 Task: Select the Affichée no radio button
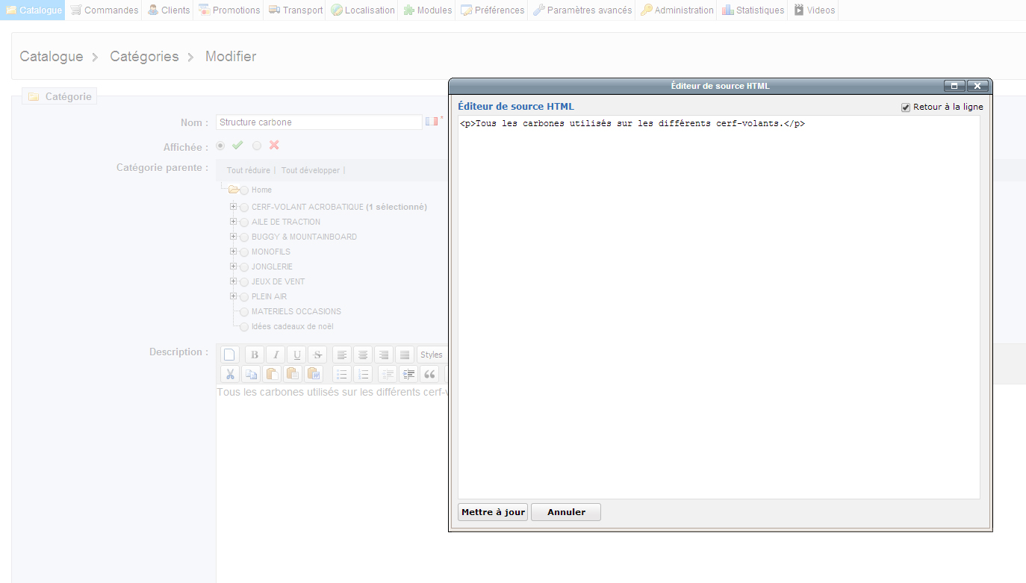(257, 146)
